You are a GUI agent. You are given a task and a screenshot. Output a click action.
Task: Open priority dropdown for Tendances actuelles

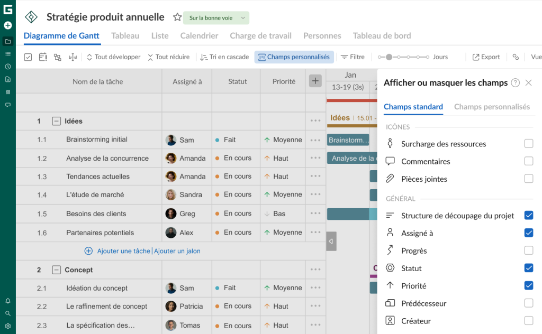tap(283, 177)
